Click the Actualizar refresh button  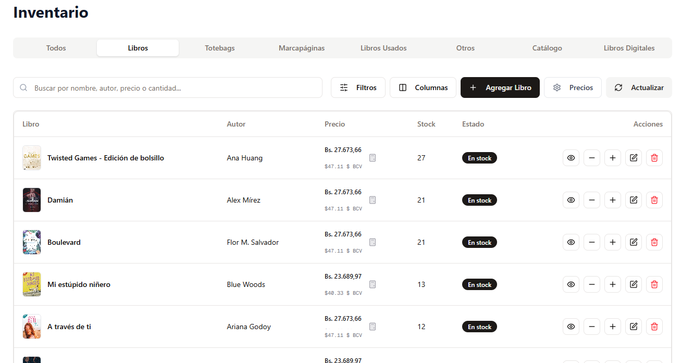pos(639,87)
